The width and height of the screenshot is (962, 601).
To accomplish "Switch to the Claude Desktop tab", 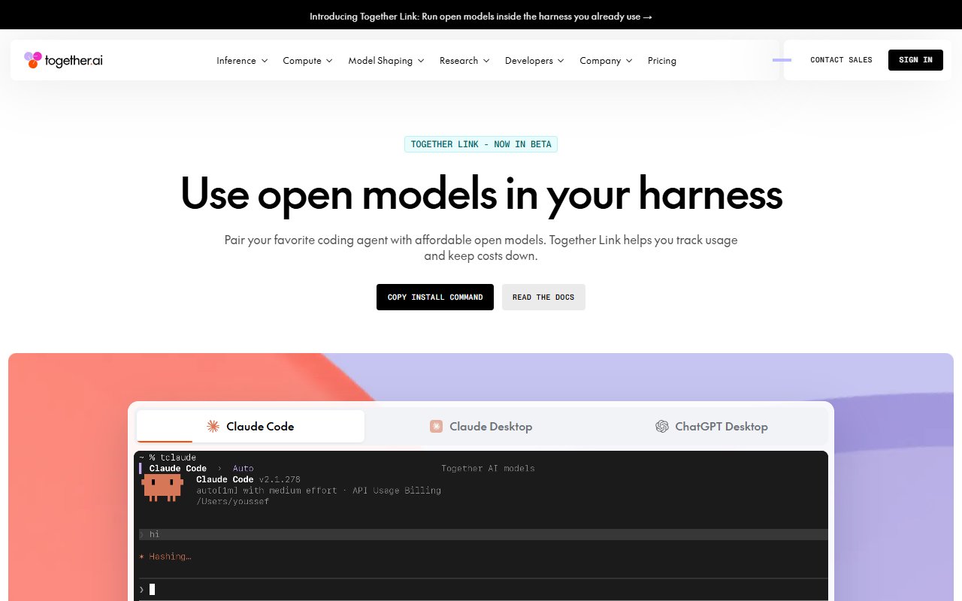I will [481, 426].
